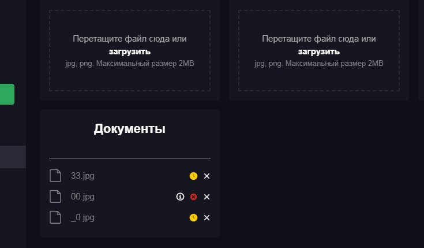Click the red rejected status on 00.jpg

coord(193,197)
